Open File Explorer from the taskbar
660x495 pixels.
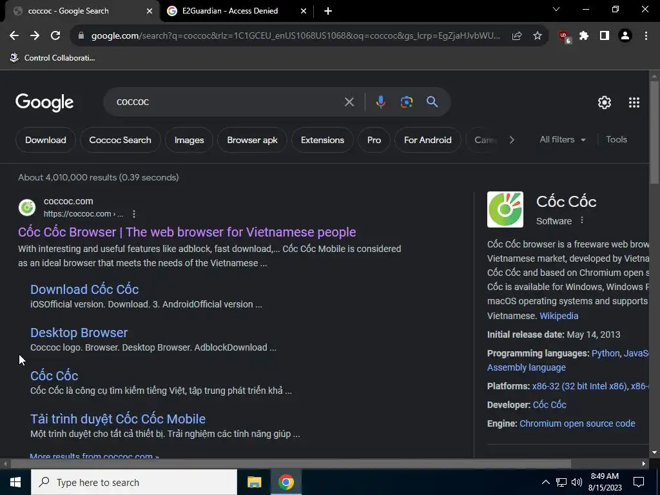[x=254, y=482]
